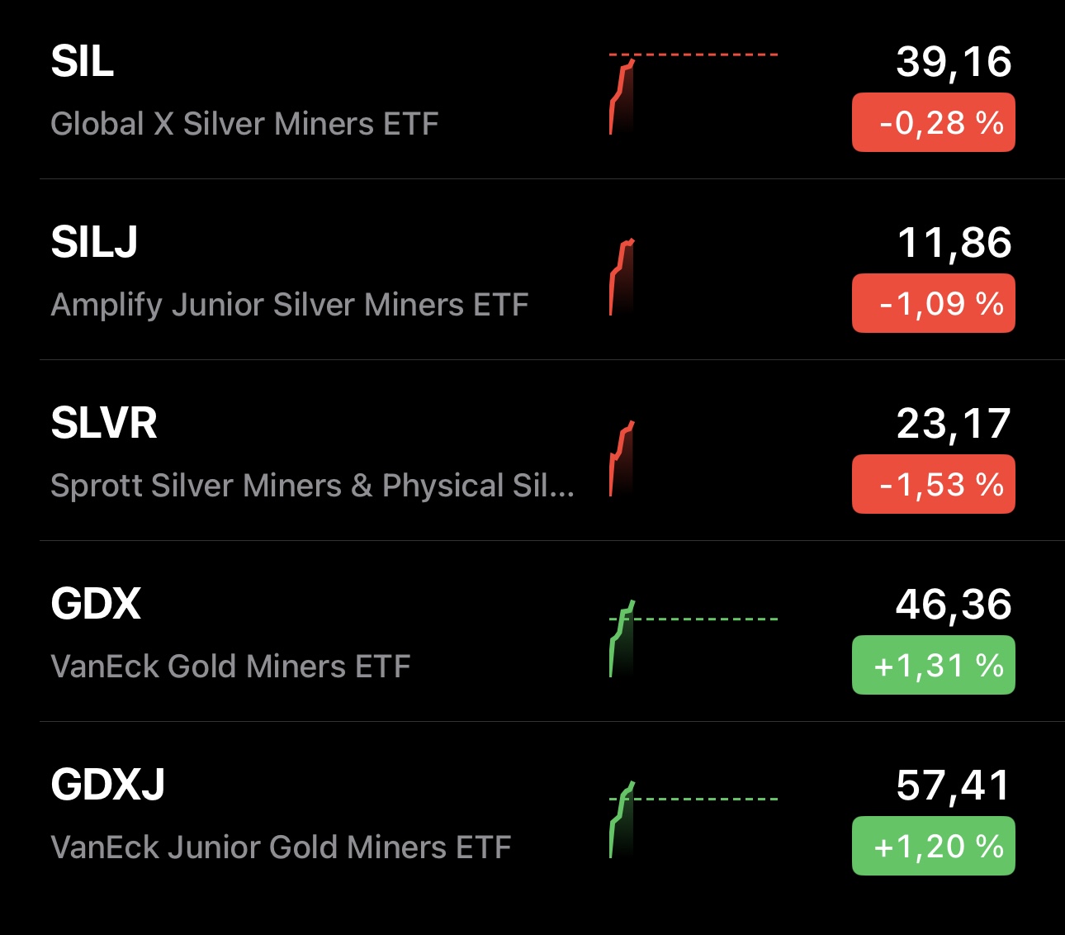Open the GDX sparkline chart
This screenshot has width=1065, height=935.
point(693,638)
